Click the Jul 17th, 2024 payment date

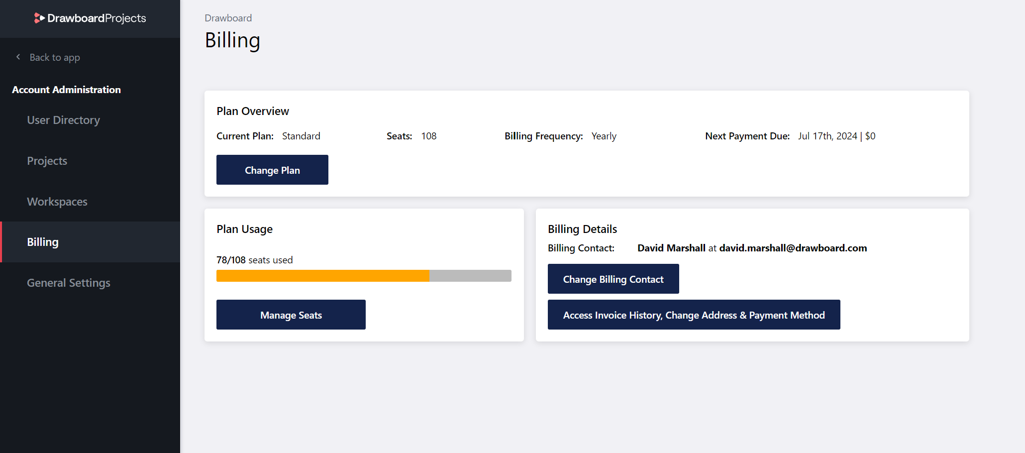tap(827, 136)
